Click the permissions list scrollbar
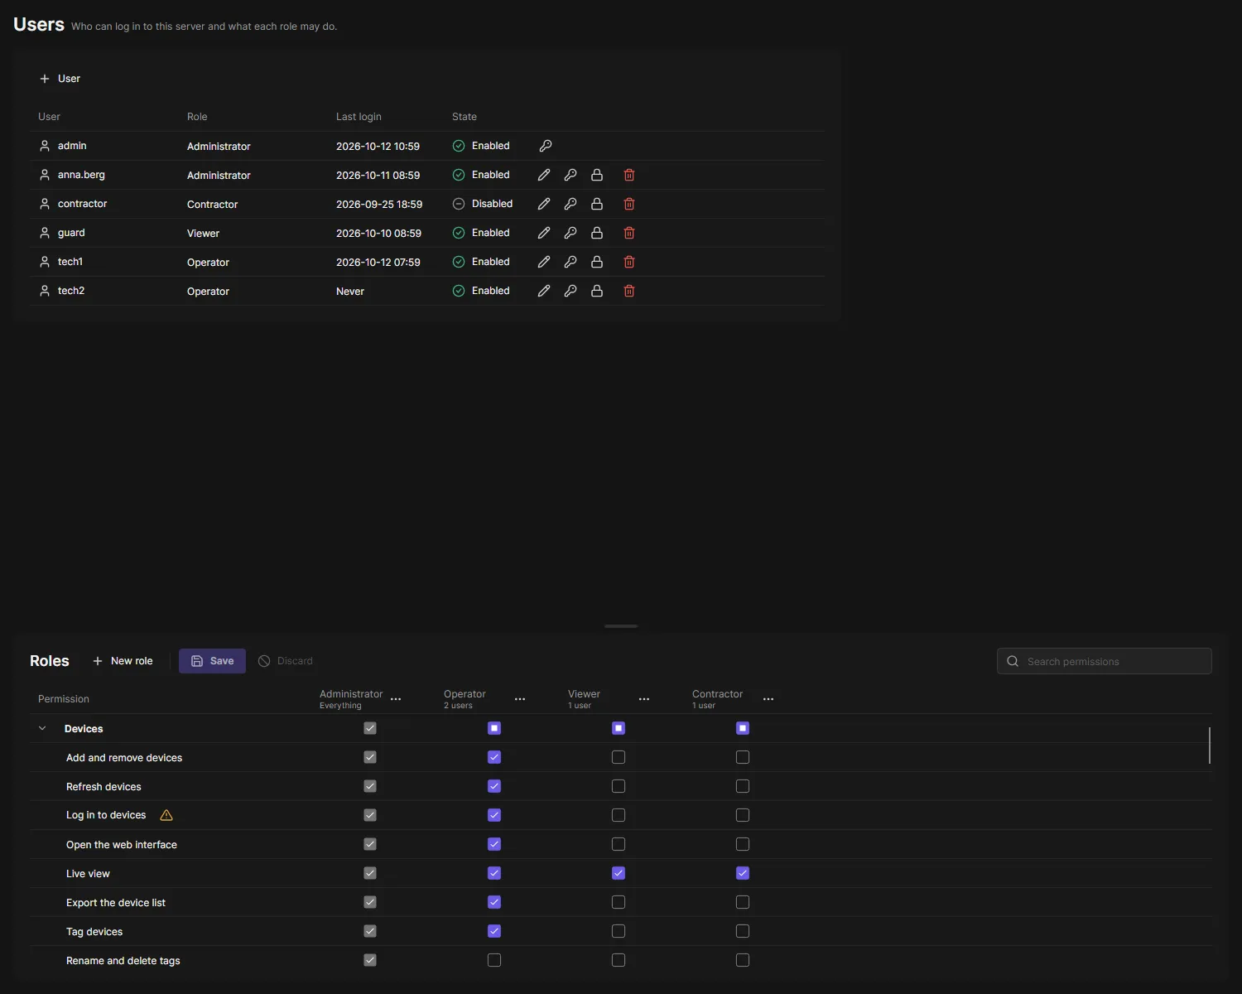The image size is (1242, 994). click(1210, 745)
